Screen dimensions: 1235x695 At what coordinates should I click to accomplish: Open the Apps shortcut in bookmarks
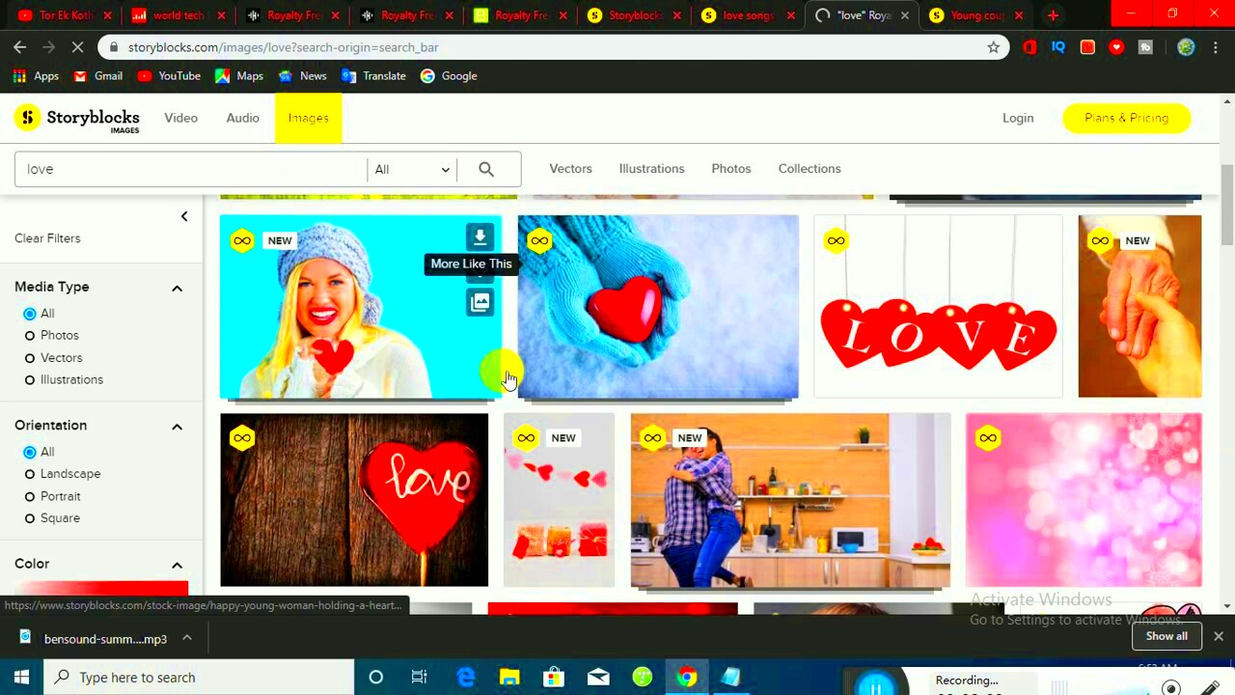pyautogui.click(x=36, y=76)
